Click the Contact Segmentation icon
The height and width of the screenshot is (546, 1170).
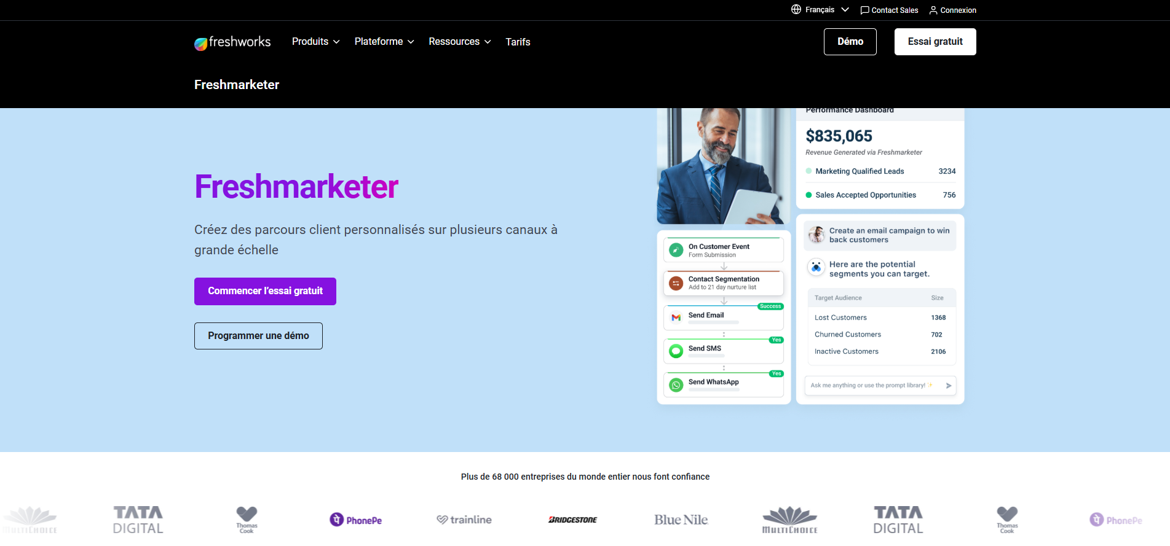pyautogui.click(x=676, y=283)
